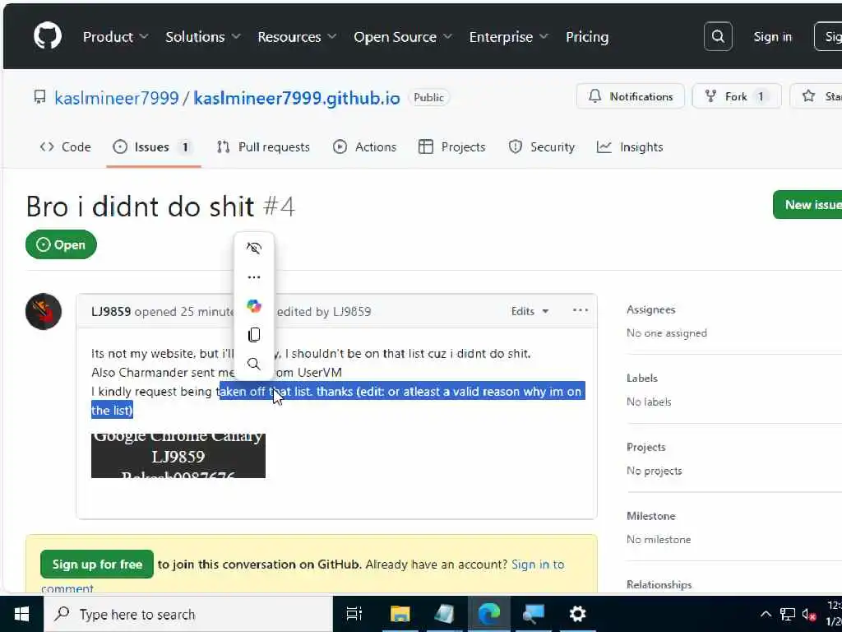
Task: Open the notepad-like app on taskbar
Action: point(444,614)
